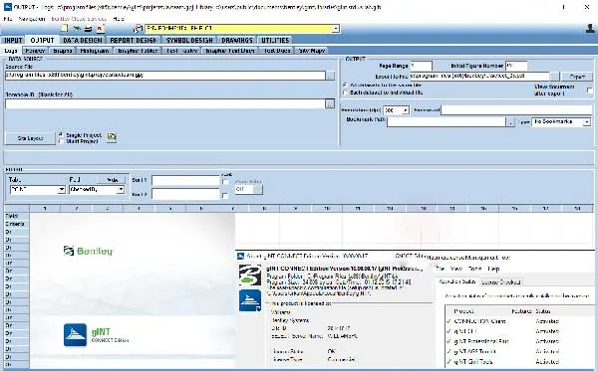Click the Off toggle near sort fields
The image size is (598, 371).
point(248,189)
